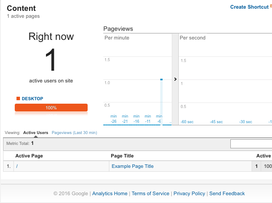
Task: Expand the chart divider arrow between graphs
Action: [175, 79]
